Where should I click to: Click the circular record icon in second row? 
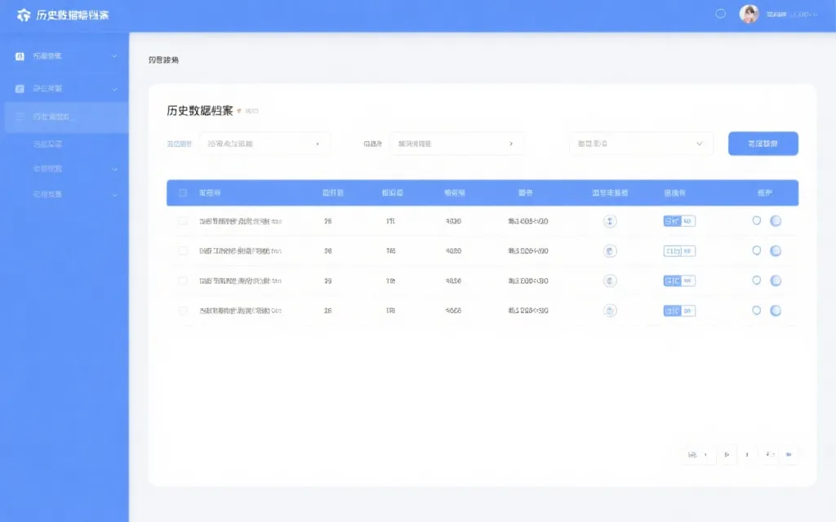pyautogui.click(x=608, y=250)
